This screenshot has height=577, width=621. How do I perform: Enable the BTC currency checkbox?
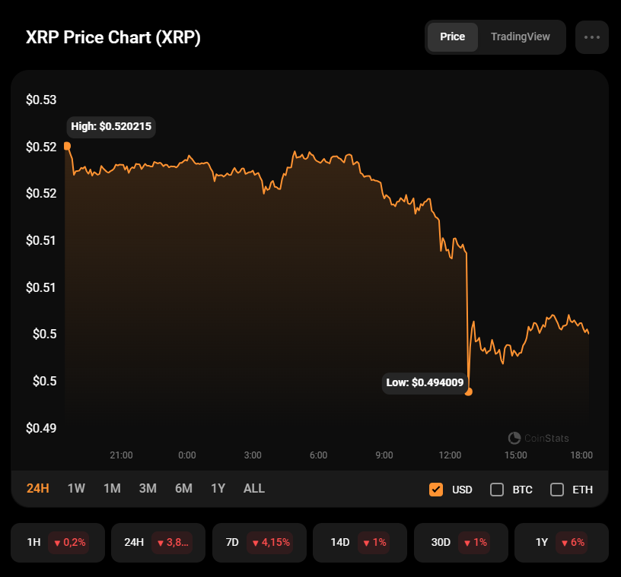click(x=497, y=489)
